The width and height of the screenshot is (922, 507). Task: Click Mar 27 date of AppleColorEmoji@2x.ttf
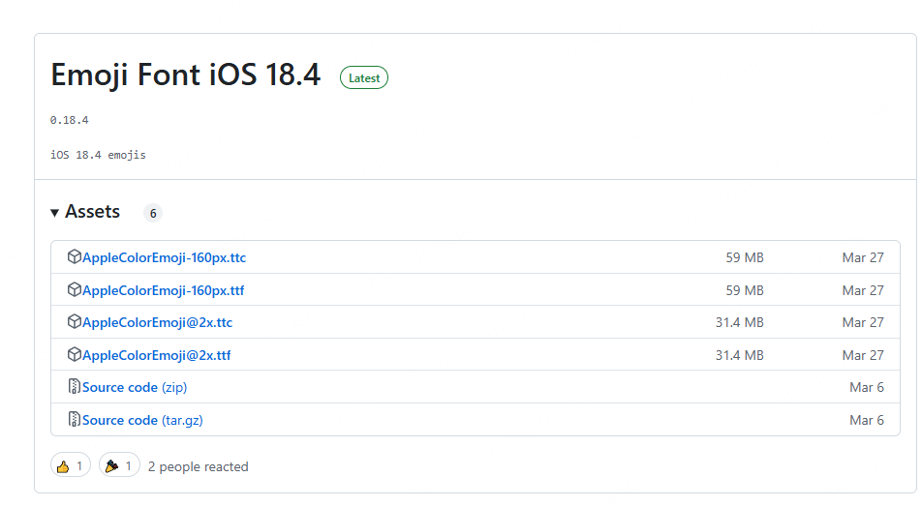point(863,355)
